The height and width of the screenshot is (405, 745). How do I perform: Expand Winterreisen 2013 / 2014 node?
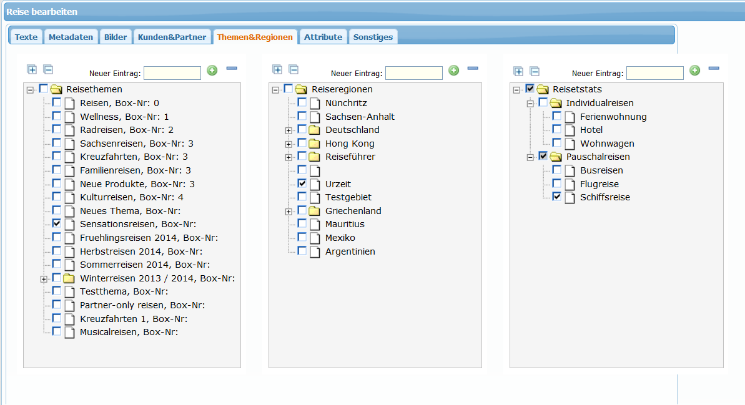click(x=44, y=279)
